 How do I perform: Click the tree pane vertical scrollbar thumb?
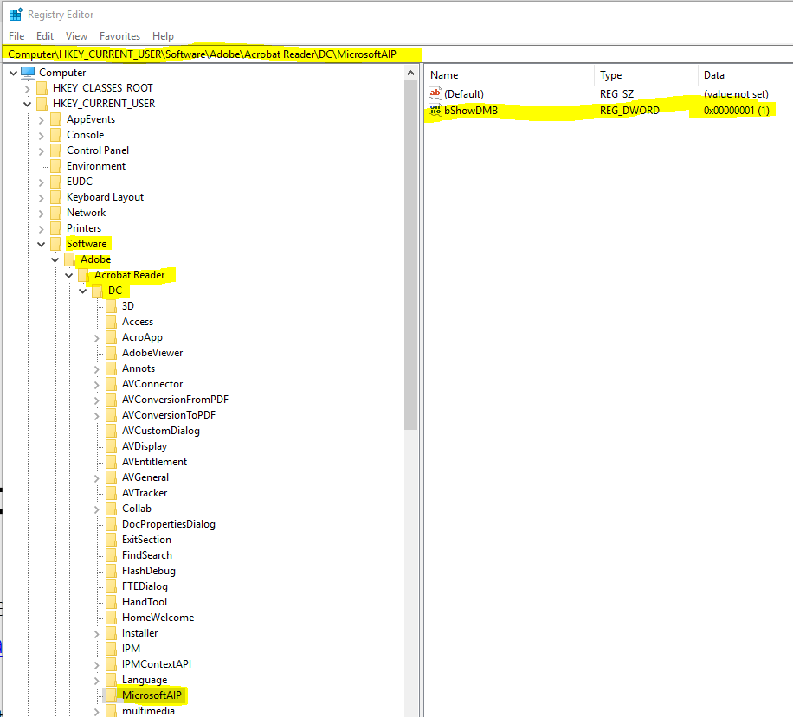410,255
